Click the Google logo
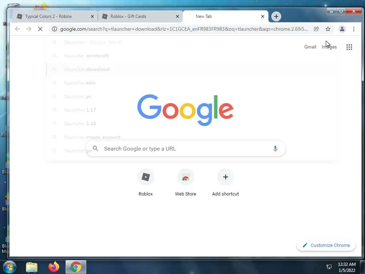 pyautogui.click(x=185, y=110)
